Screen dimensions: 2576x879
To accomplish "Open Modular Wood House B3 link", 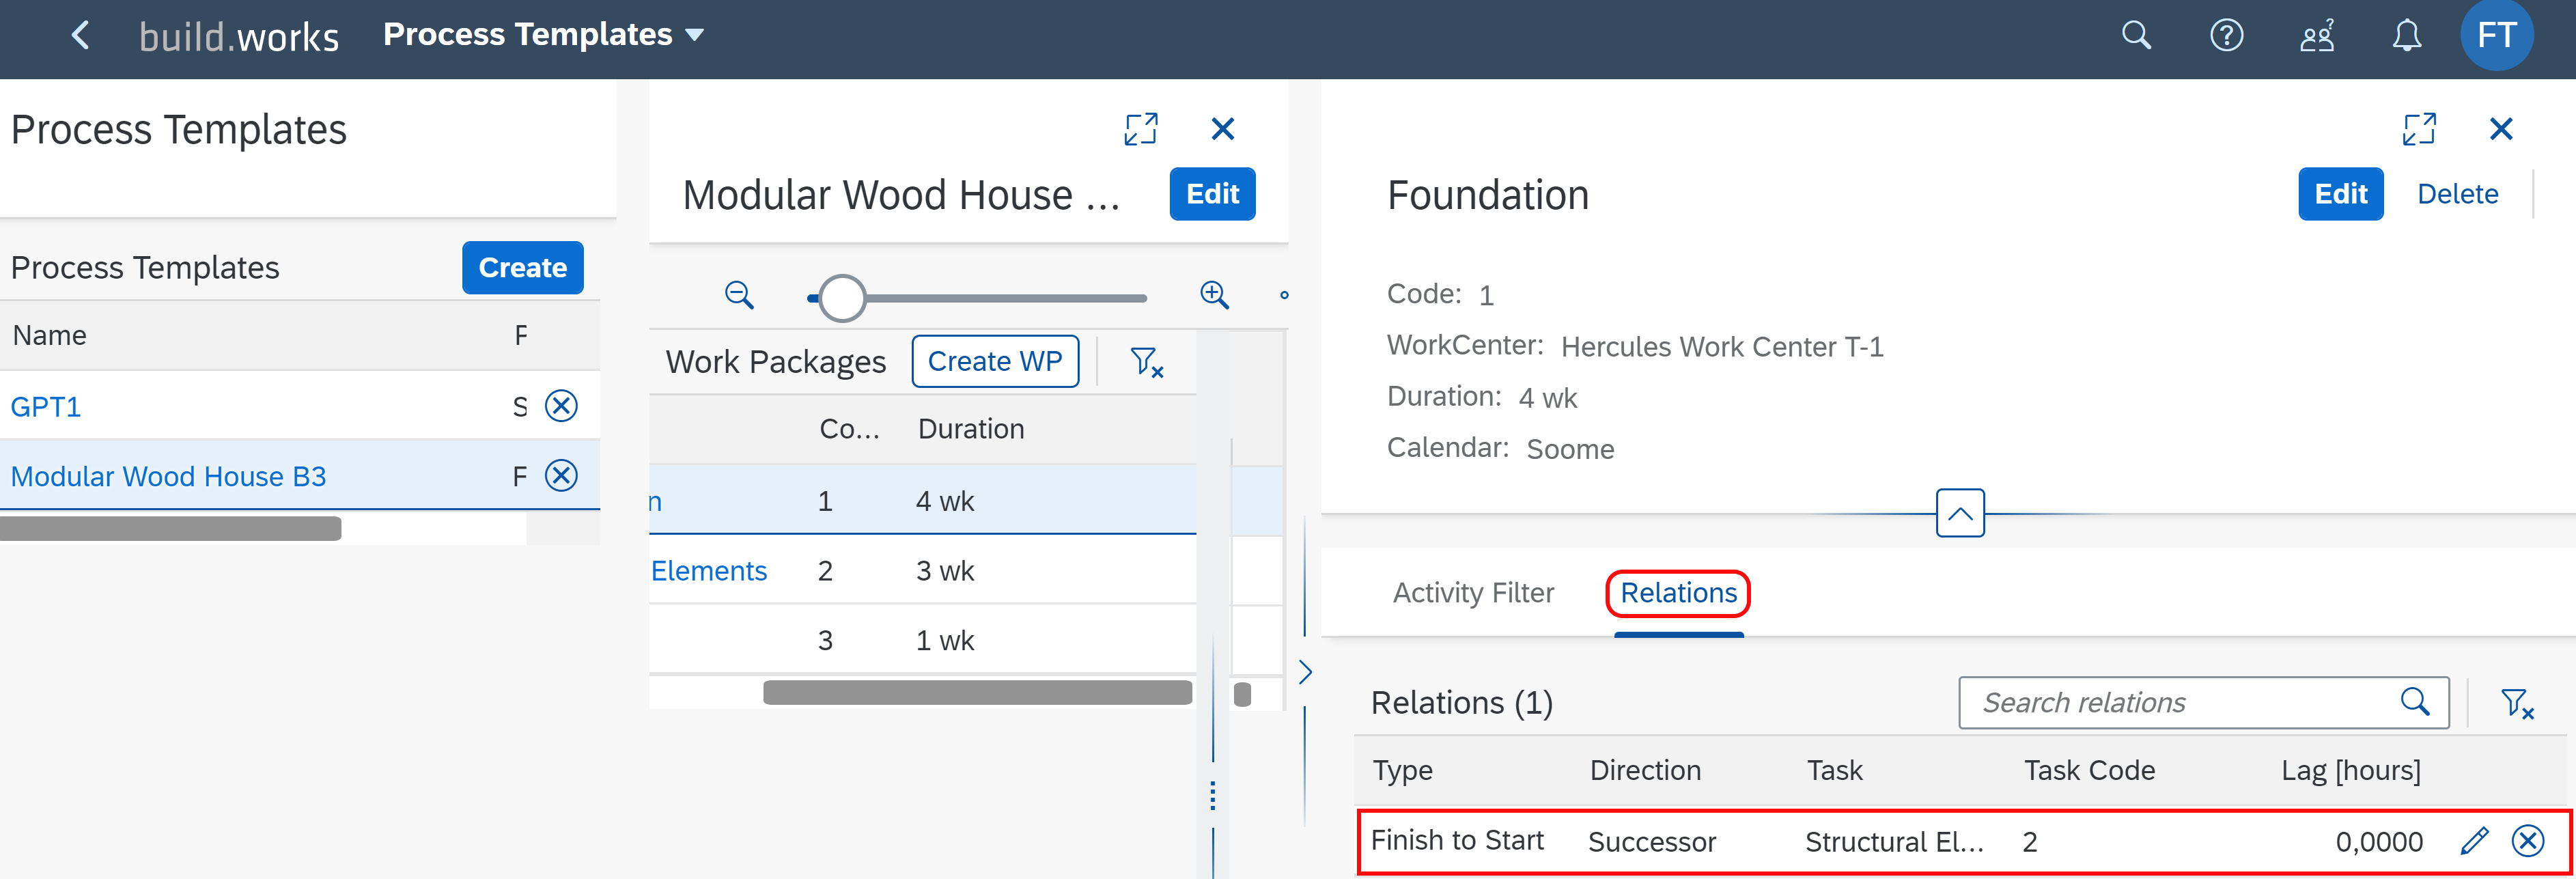I will [x=168, y=476].
